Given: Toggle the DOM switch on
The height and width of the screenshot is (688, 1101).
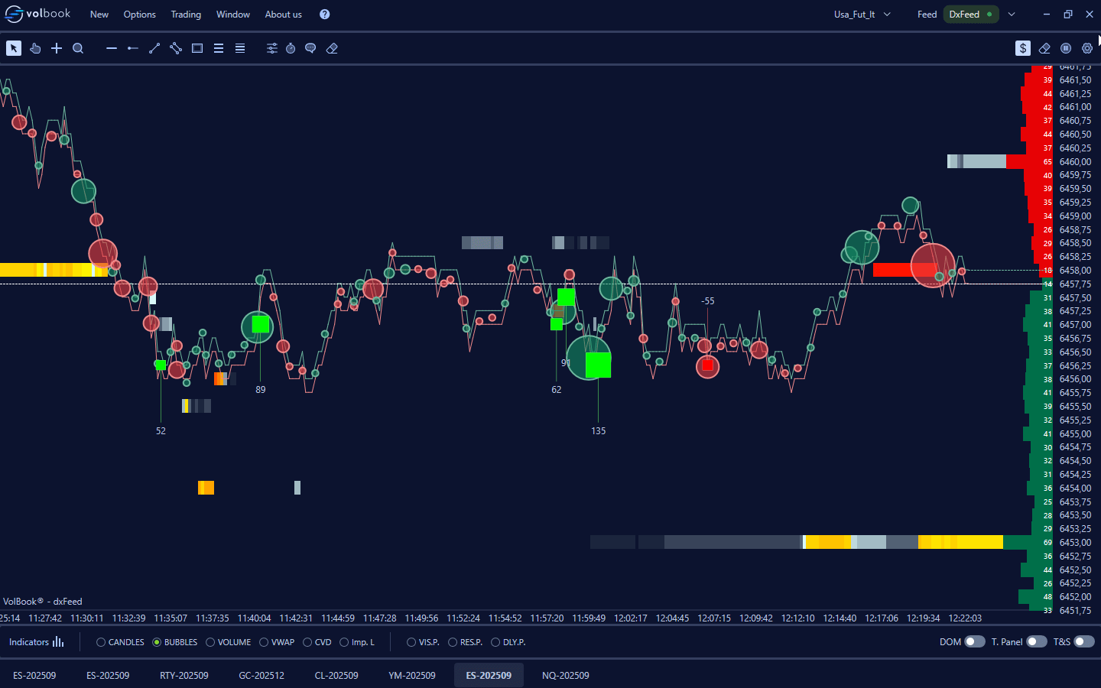Looking at the screenshot, I should click(974, 642).
